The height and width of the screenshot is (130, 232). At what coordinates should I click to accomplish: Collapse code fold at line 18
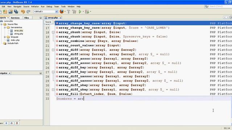(53, 32)
